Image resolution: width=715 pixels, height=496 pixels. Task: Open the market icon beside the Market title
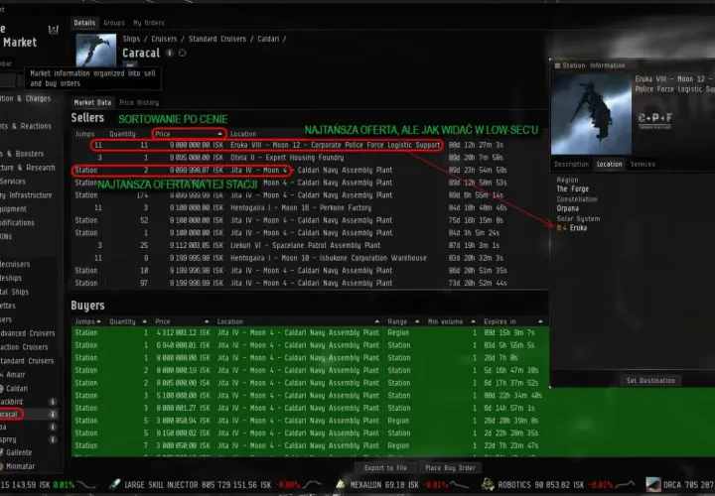click(54, 30)
